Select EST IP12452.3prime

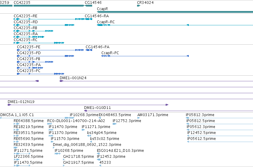(111, 157)
